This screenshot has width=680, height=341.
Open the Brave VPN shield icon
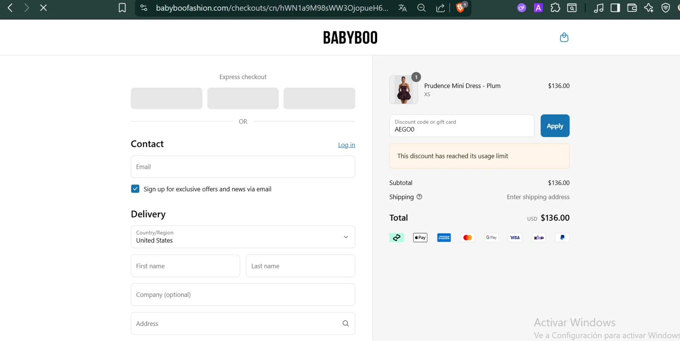(x=665, y=8)
